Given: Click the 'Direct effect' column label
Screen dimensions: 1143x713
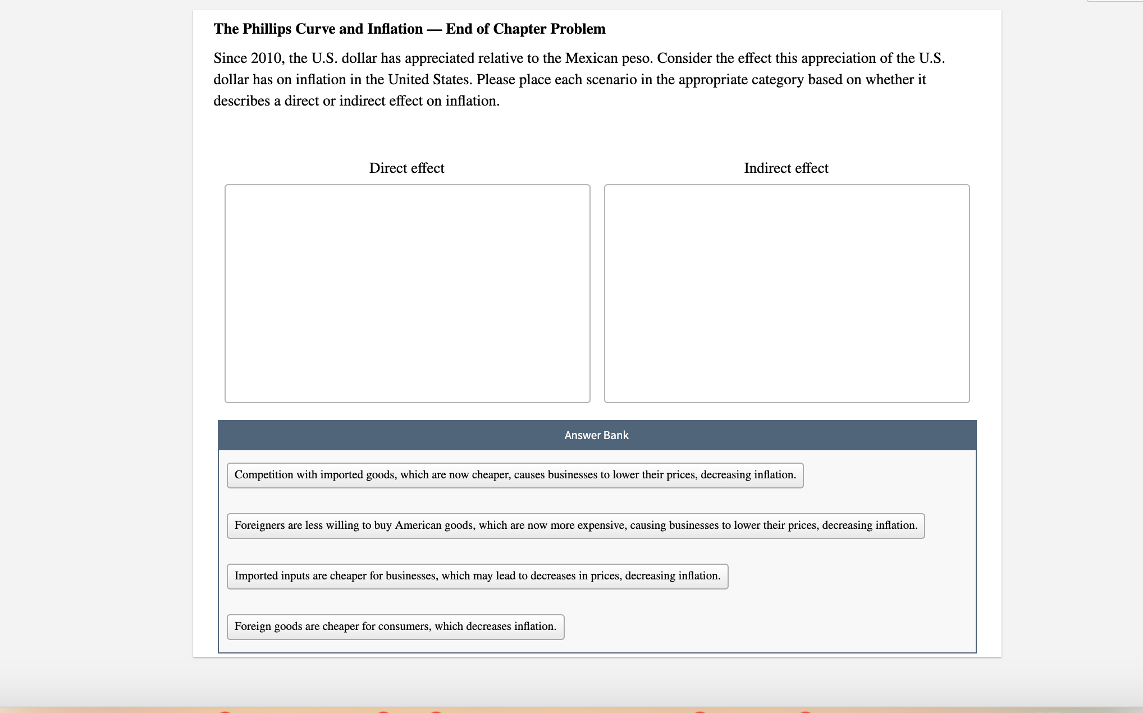Looking at the screenshot, I should (406, 168).
